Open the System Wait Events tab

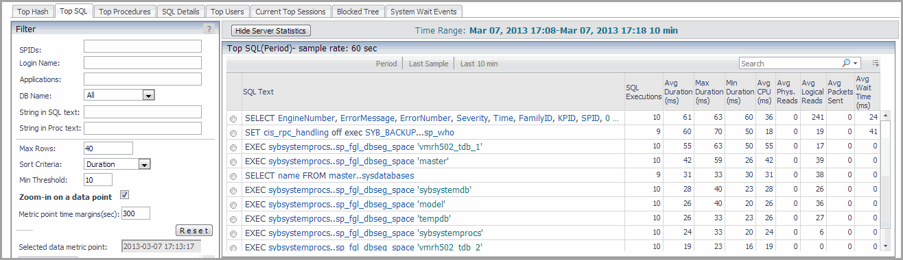tap(425, 12)
